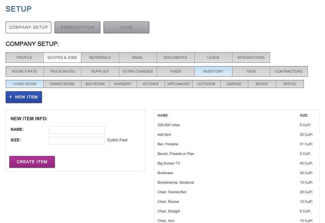The image size is (325, 223).
Task: Click the Bookcase row in list
Action: 165,173
